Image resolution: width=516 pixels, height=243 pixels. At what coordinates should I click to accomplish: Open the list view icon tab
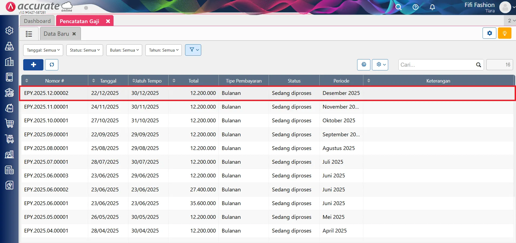click(29, 34)
